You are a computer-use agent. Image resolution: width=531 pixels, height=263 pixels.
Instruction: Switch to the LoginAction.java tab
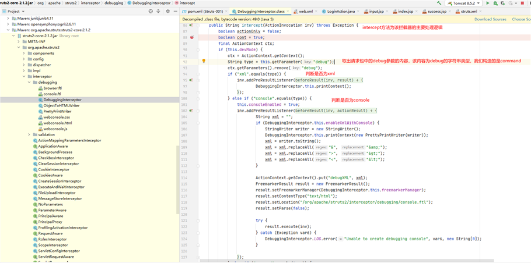click(x=341, y=12)
